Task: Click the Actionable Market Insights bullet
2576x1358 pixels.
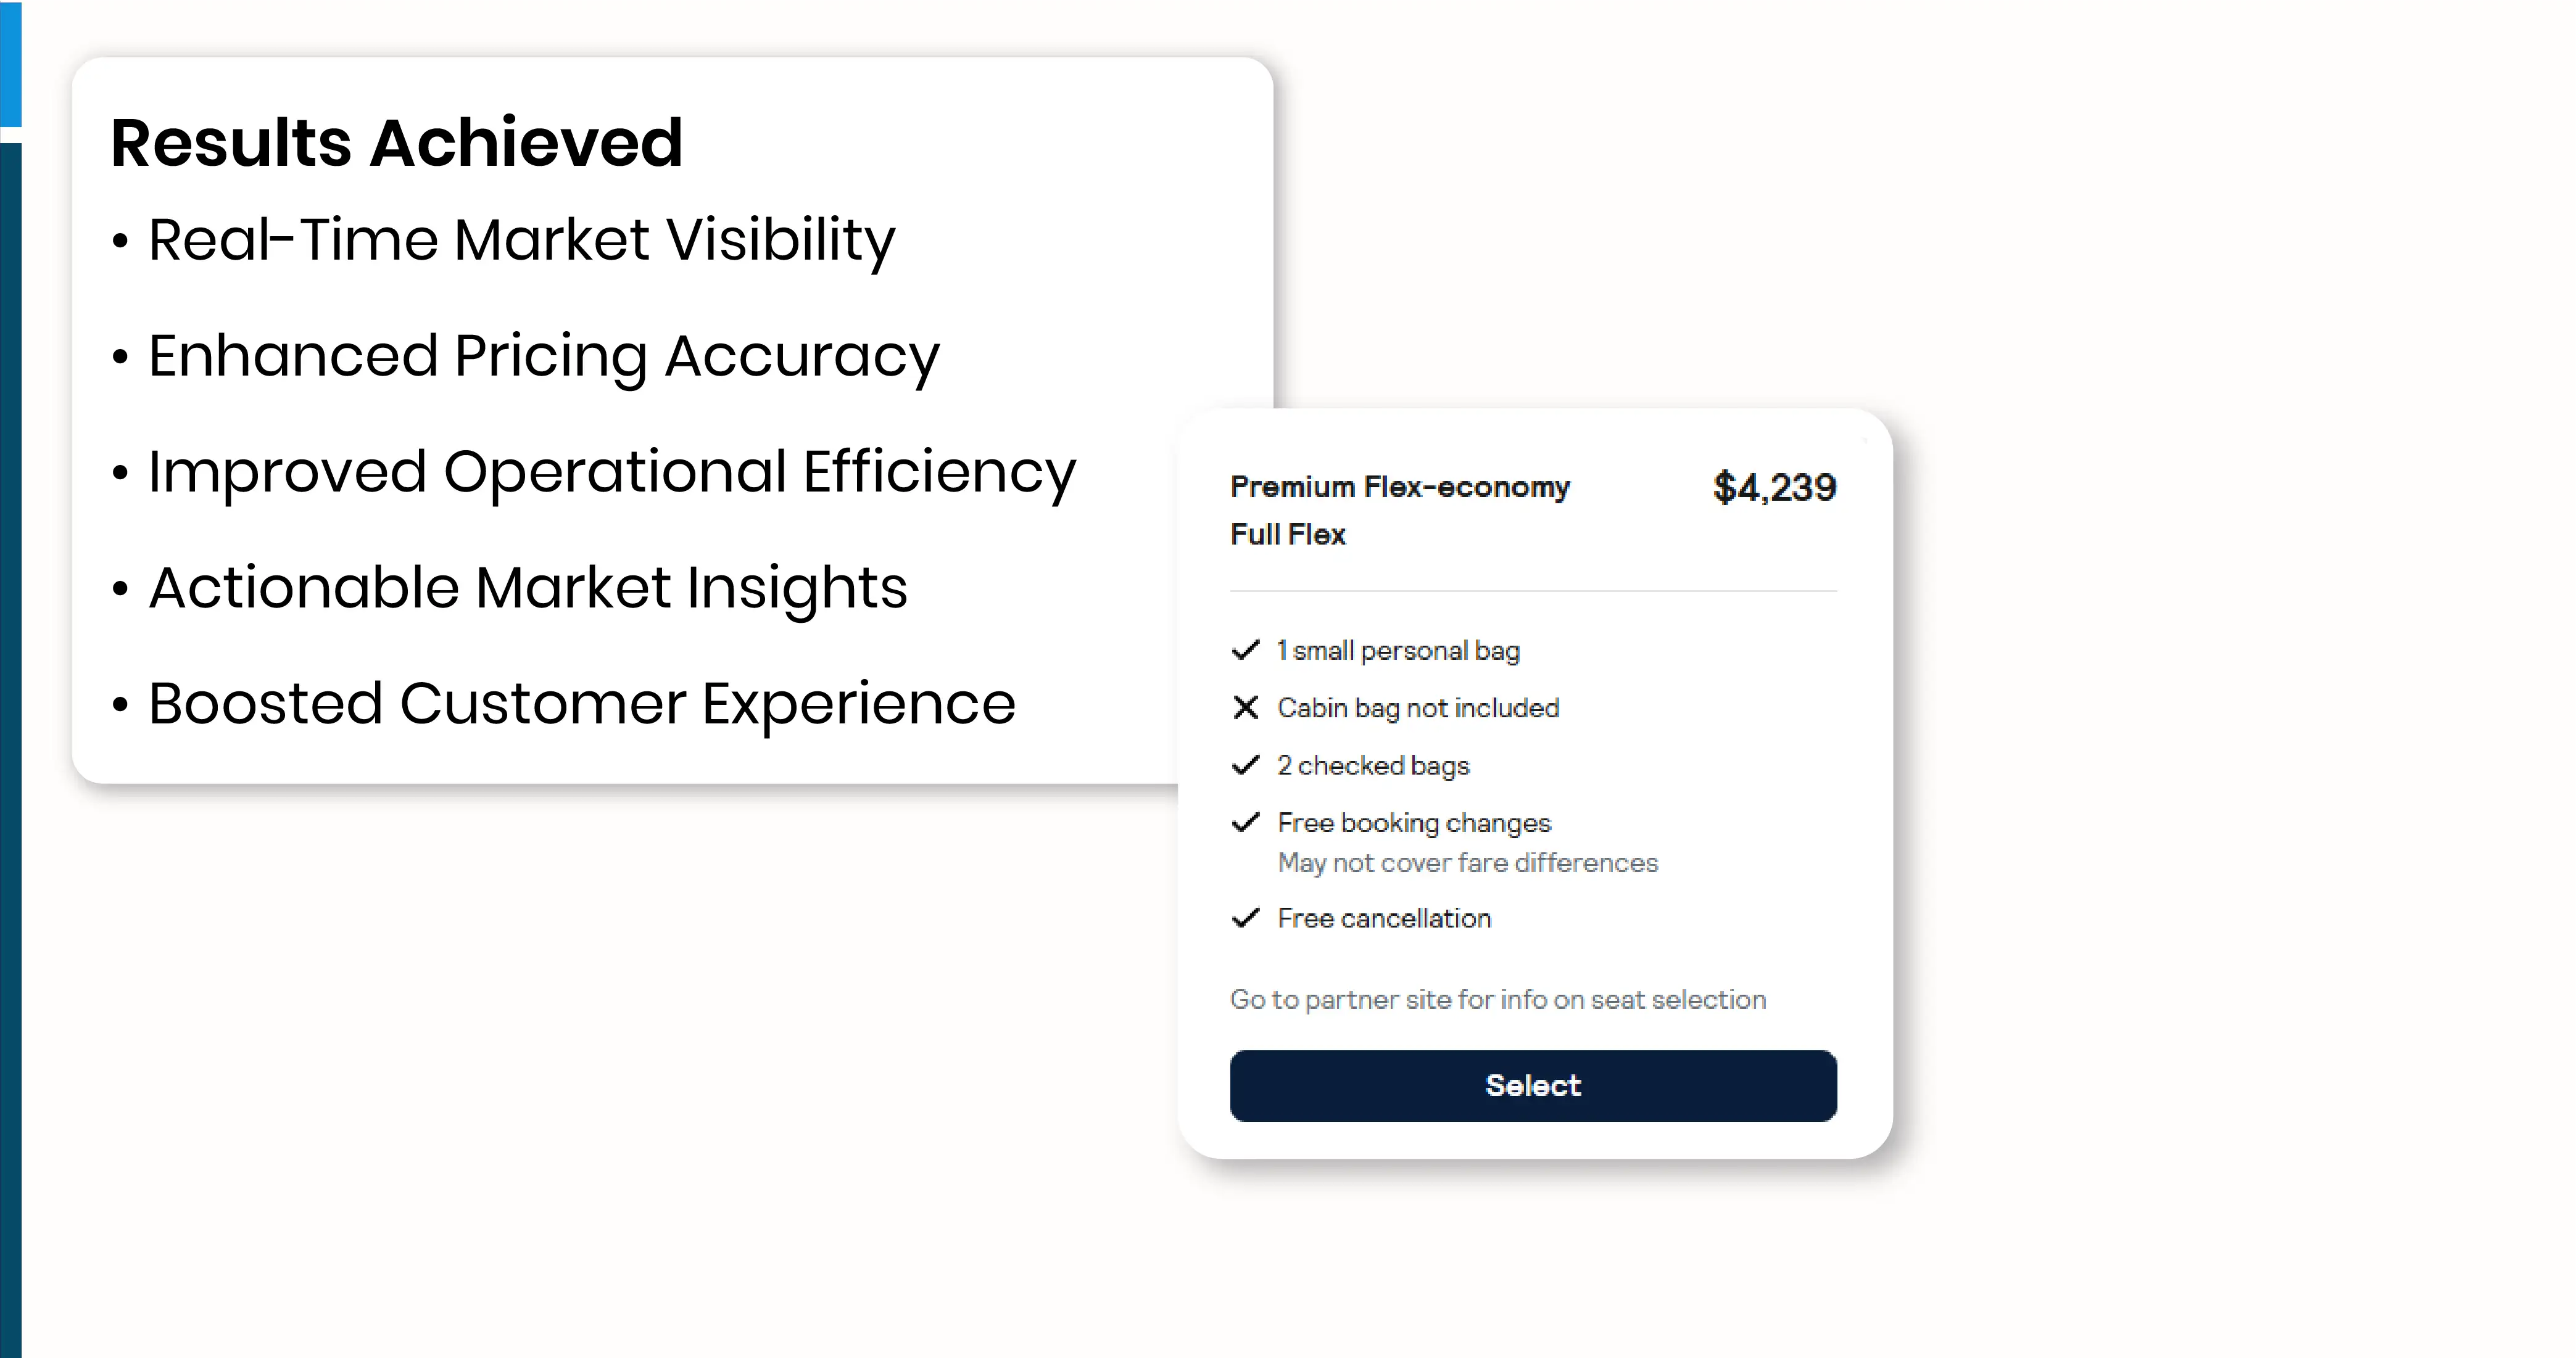Action: pyautogui.click(x=527, y=588)
